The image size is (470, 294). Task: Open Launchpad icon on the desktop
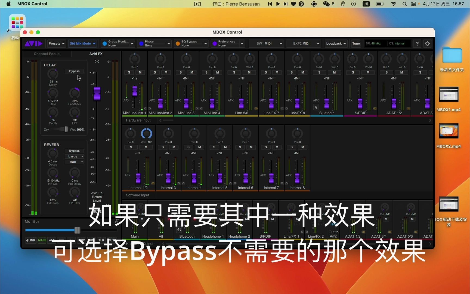coord(17,23)
